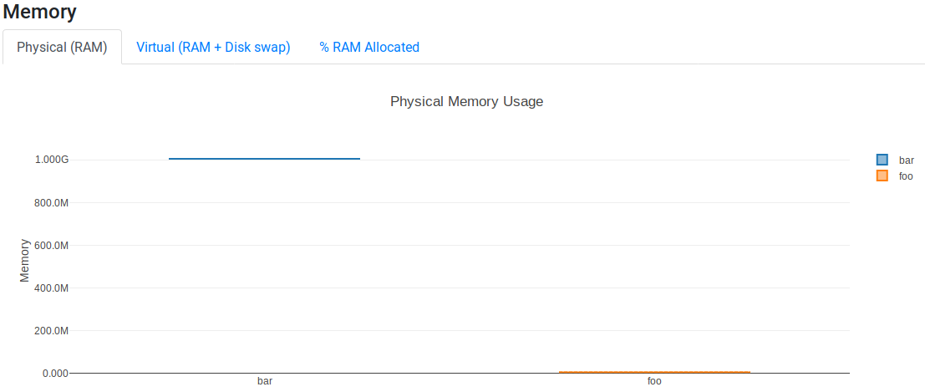Toggle the bar series via its legend label

pos(907,160)
